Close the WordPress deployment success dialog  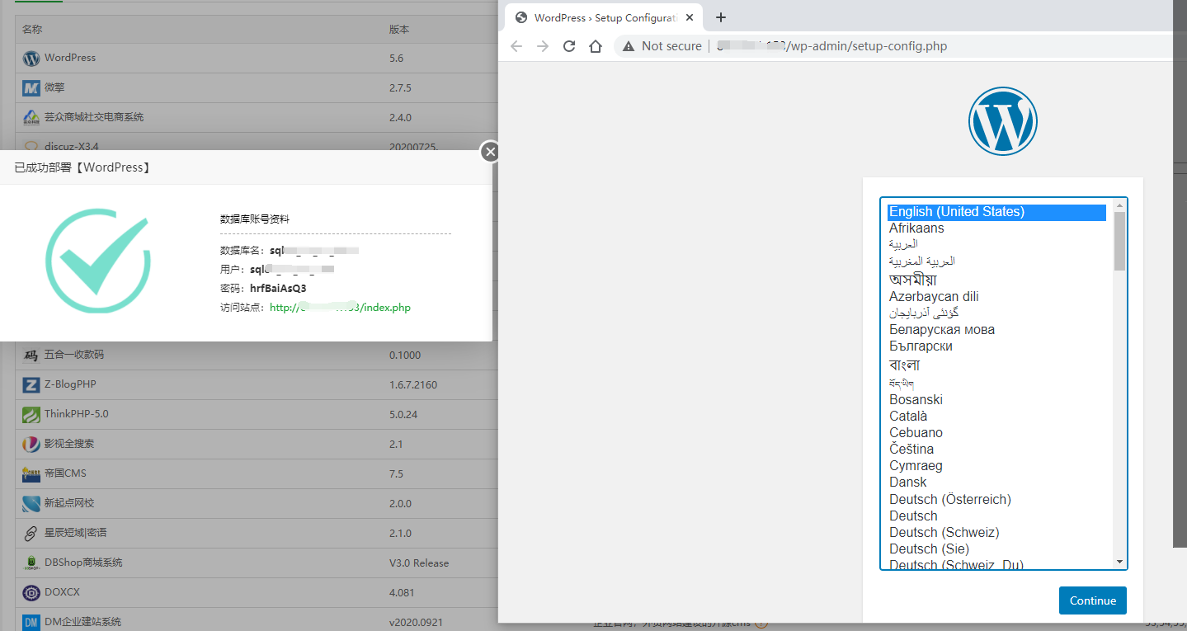pyautogui.click(x=490, y=152)
